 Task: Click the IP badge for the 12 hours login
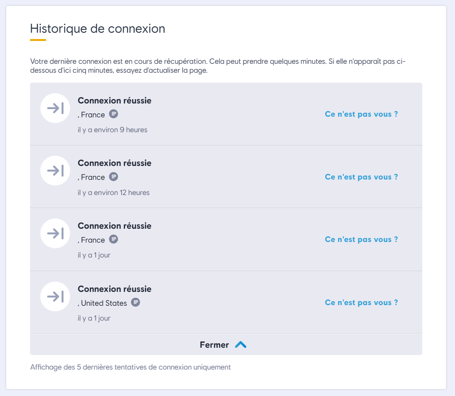click(x=113, y=177)
